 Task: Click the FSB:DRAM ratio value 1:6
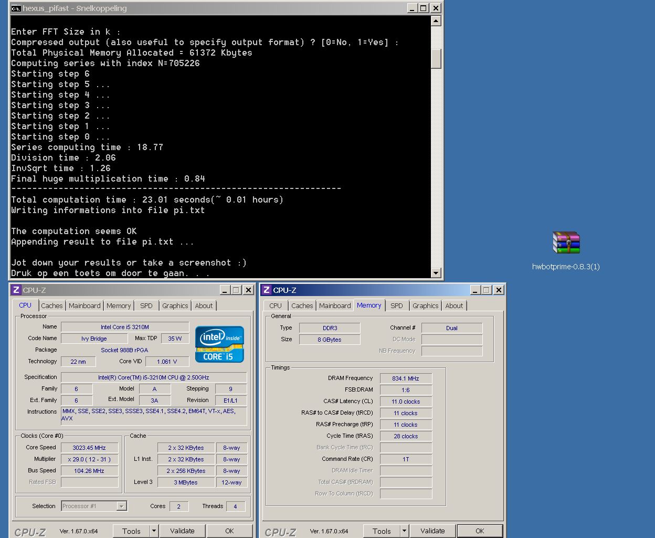point(406,390)
